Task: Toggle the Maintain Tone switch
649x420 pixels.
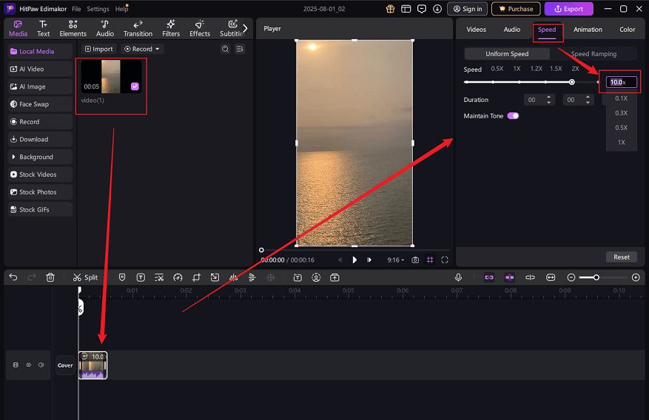Action: [x=514, y=116]
